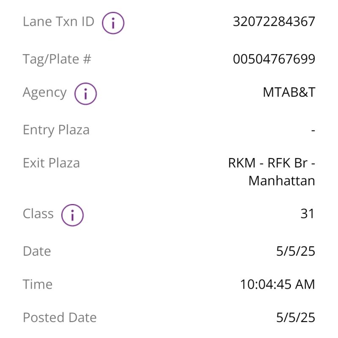Open the Class info icon

72,215
